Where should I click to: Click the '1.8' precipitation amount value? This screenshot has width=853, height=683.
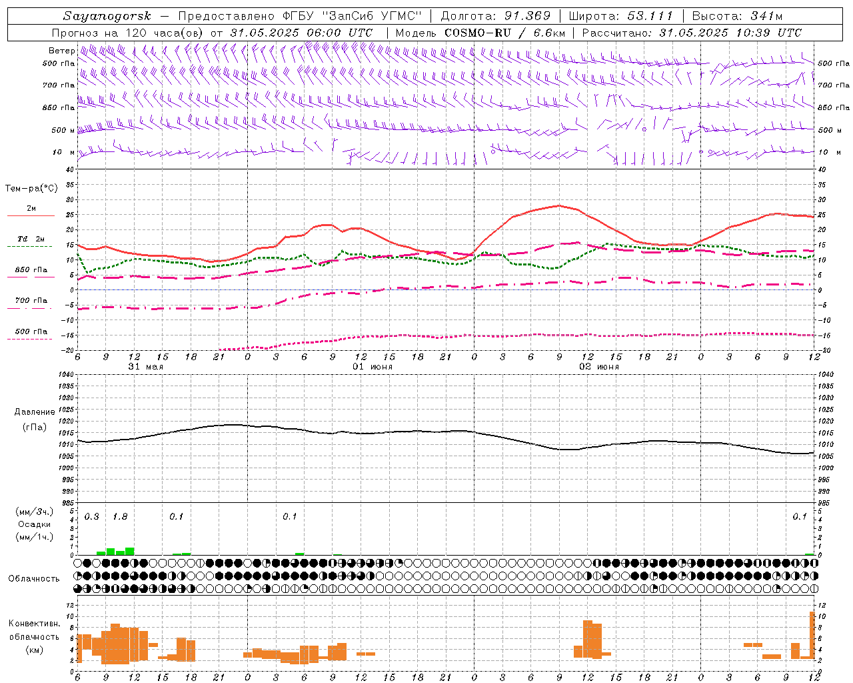(120, 517)
